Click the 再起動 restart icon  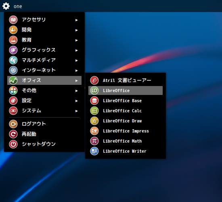[13, 134]
